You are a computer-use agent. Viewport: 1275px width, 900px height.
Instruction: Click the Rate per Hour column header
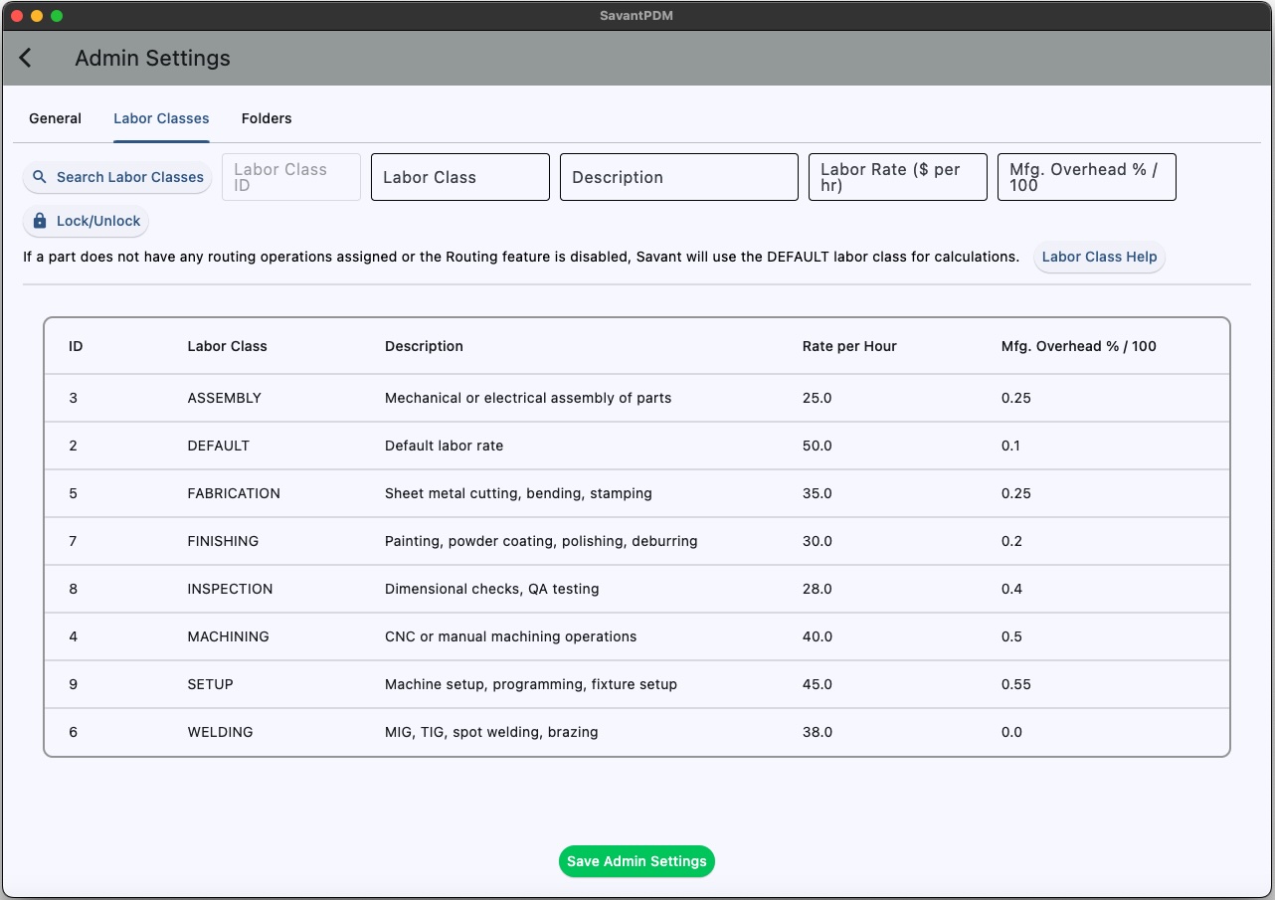849,346
